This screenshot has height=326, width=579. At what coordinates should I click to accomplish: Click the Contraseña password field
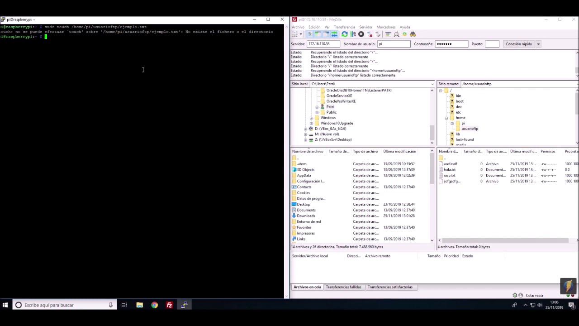pyautogui.click(x=451, y=44)
